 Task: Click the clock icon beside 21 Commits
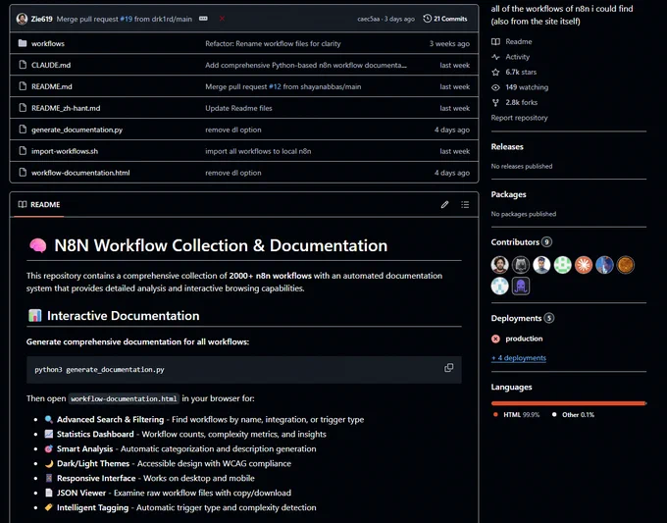point(427,19)
